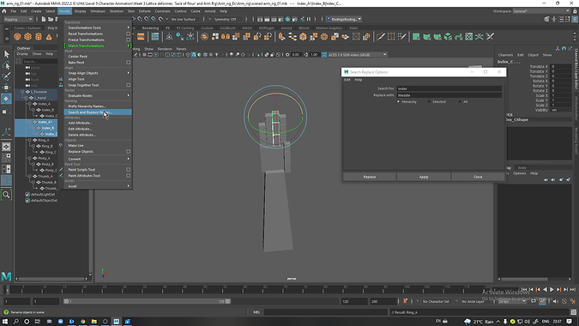Choose the Lasso select tool
The image size is (579, 326).
point(6,65)
